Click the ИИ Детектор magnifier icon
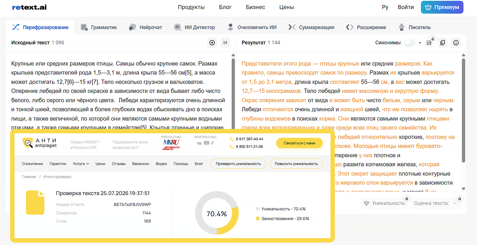Viewport: 477px width, 245px height. (x=178, y=27)
